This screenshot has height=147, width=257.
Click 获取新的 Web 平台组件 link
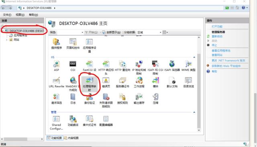[x=226, y=66]
